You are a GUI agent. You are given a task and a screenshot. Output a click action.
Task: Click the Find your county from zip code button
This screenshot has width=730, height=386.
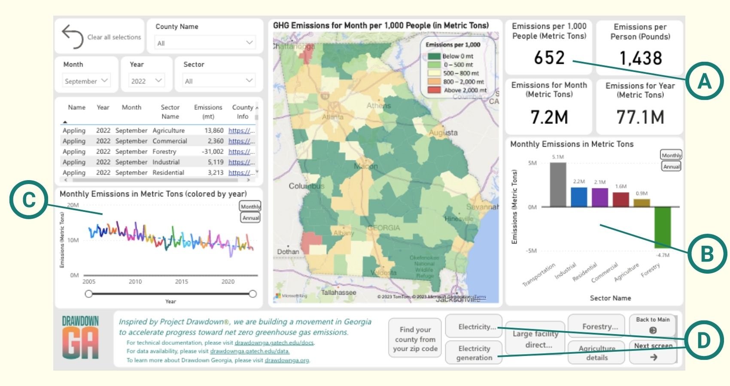415,340
